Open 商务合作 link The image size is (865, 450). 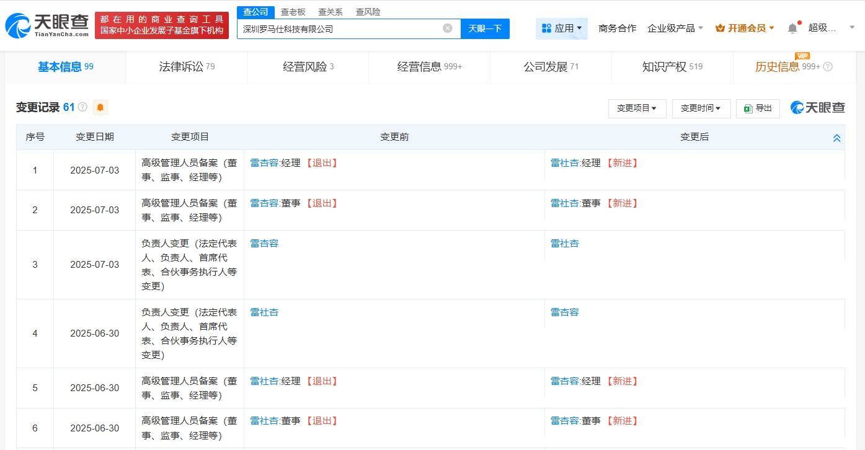click(x=617, y=28)
